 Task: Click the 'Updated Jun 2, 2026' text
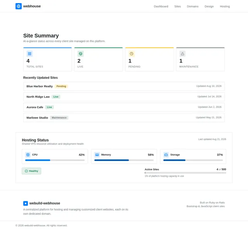click(x=210, y=107)
